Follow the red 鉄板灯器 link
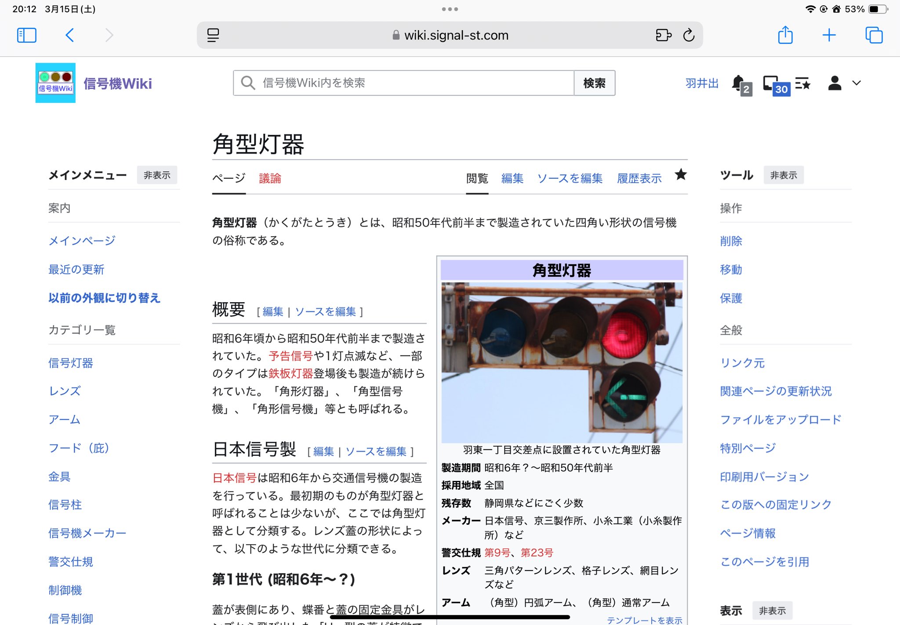This screenshot has height=625, width=900. (x=290, y=373)
